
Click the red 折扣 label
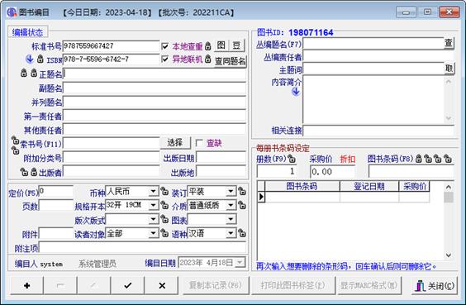348,159
